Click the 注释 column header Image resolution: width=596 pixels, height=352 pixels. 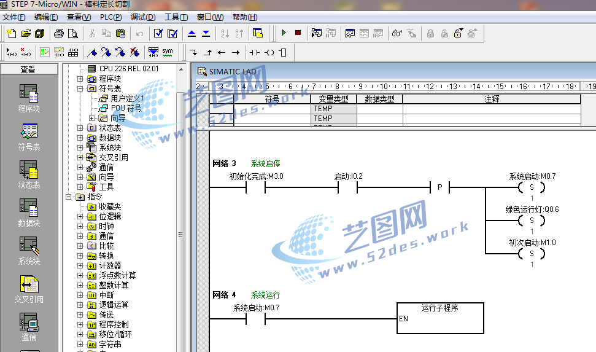[x=492, y=99]
